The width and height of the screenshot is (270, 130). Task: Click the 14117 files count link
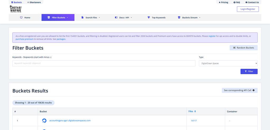coord(194,121)
